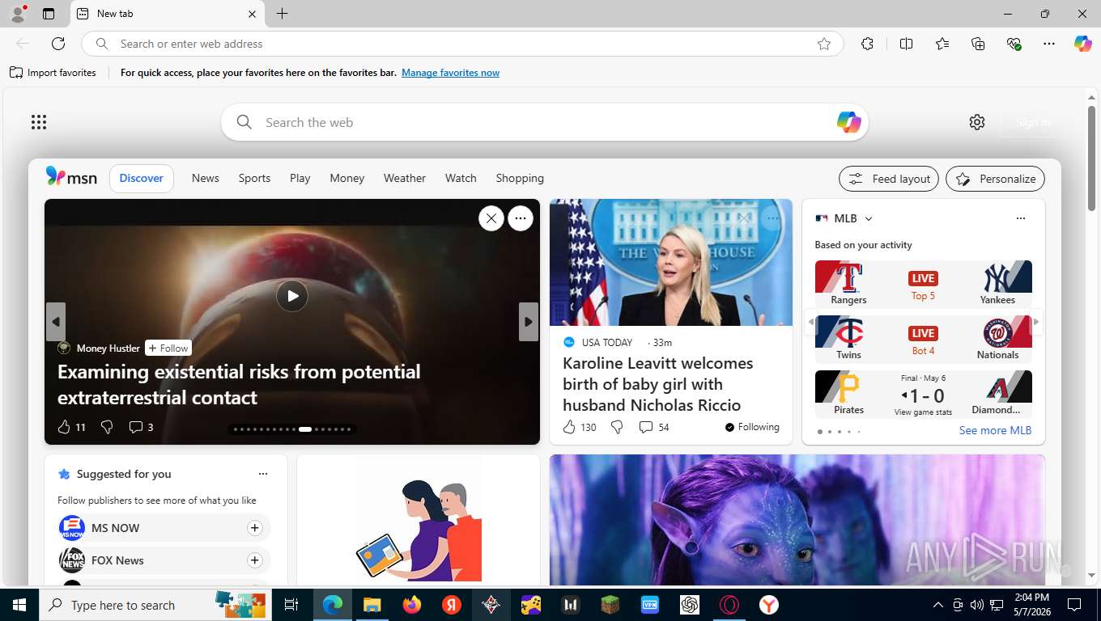Open tab actions menu icon
Image resolution: width=1101 pixels, height=621 pixels.
(49, 14)
